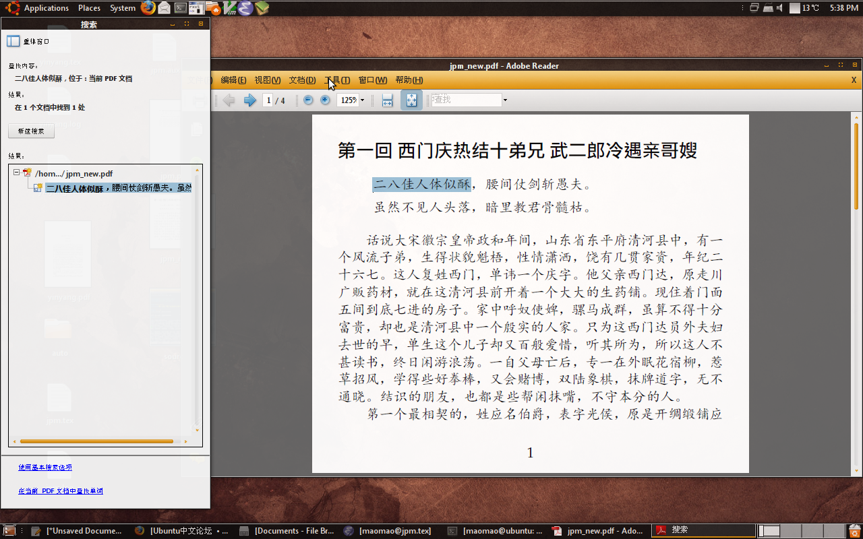Click the results list scroll-down arrow

197,430
